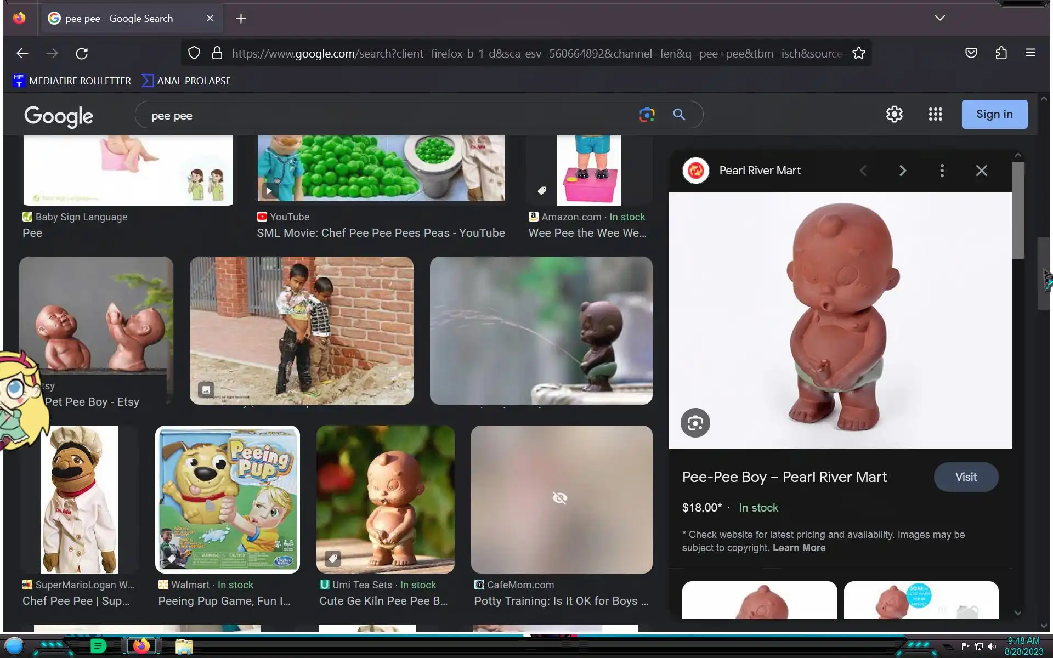Open Peeing Pup Game thumbnail
1053x658 pixels.
point(228,499)
